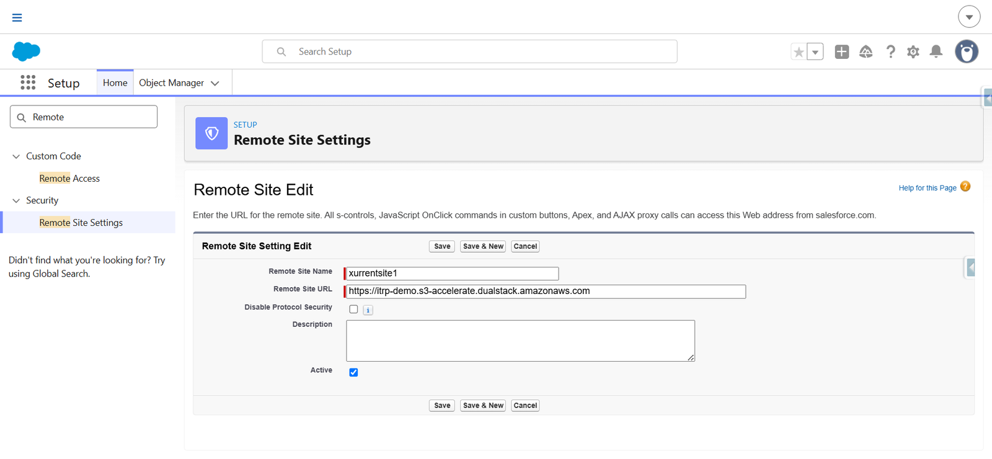Click the Quick Find magnifier icon
Screen dimensions: 992x459
pos(22,117)
